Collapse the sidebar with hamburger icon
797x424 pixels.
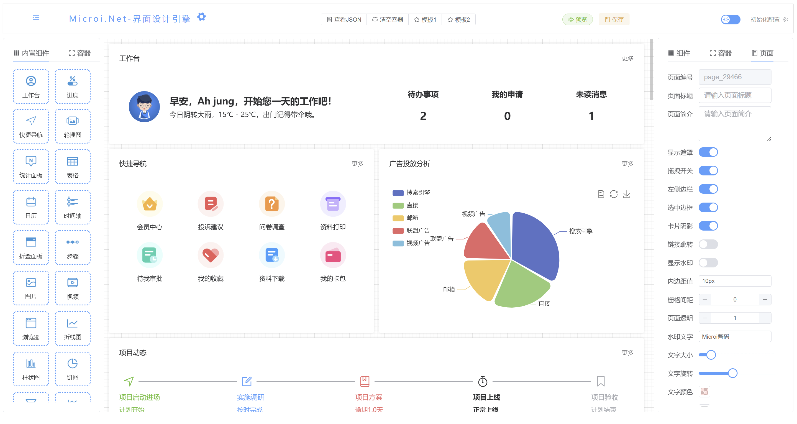pyautogui.click(x=36, y=18)
